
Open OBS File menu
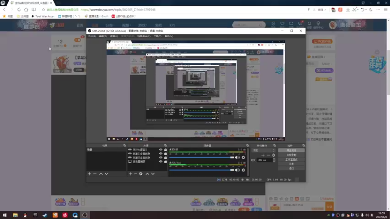(x=92, y=36)
